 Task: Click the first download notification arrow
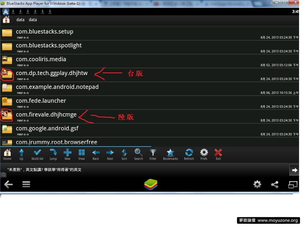pyautogui.click(x=13, y=12)
